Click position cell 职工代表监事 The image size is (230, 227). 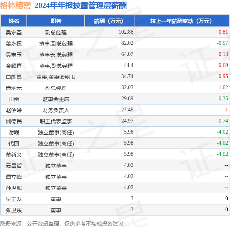[x=56, y=121]
